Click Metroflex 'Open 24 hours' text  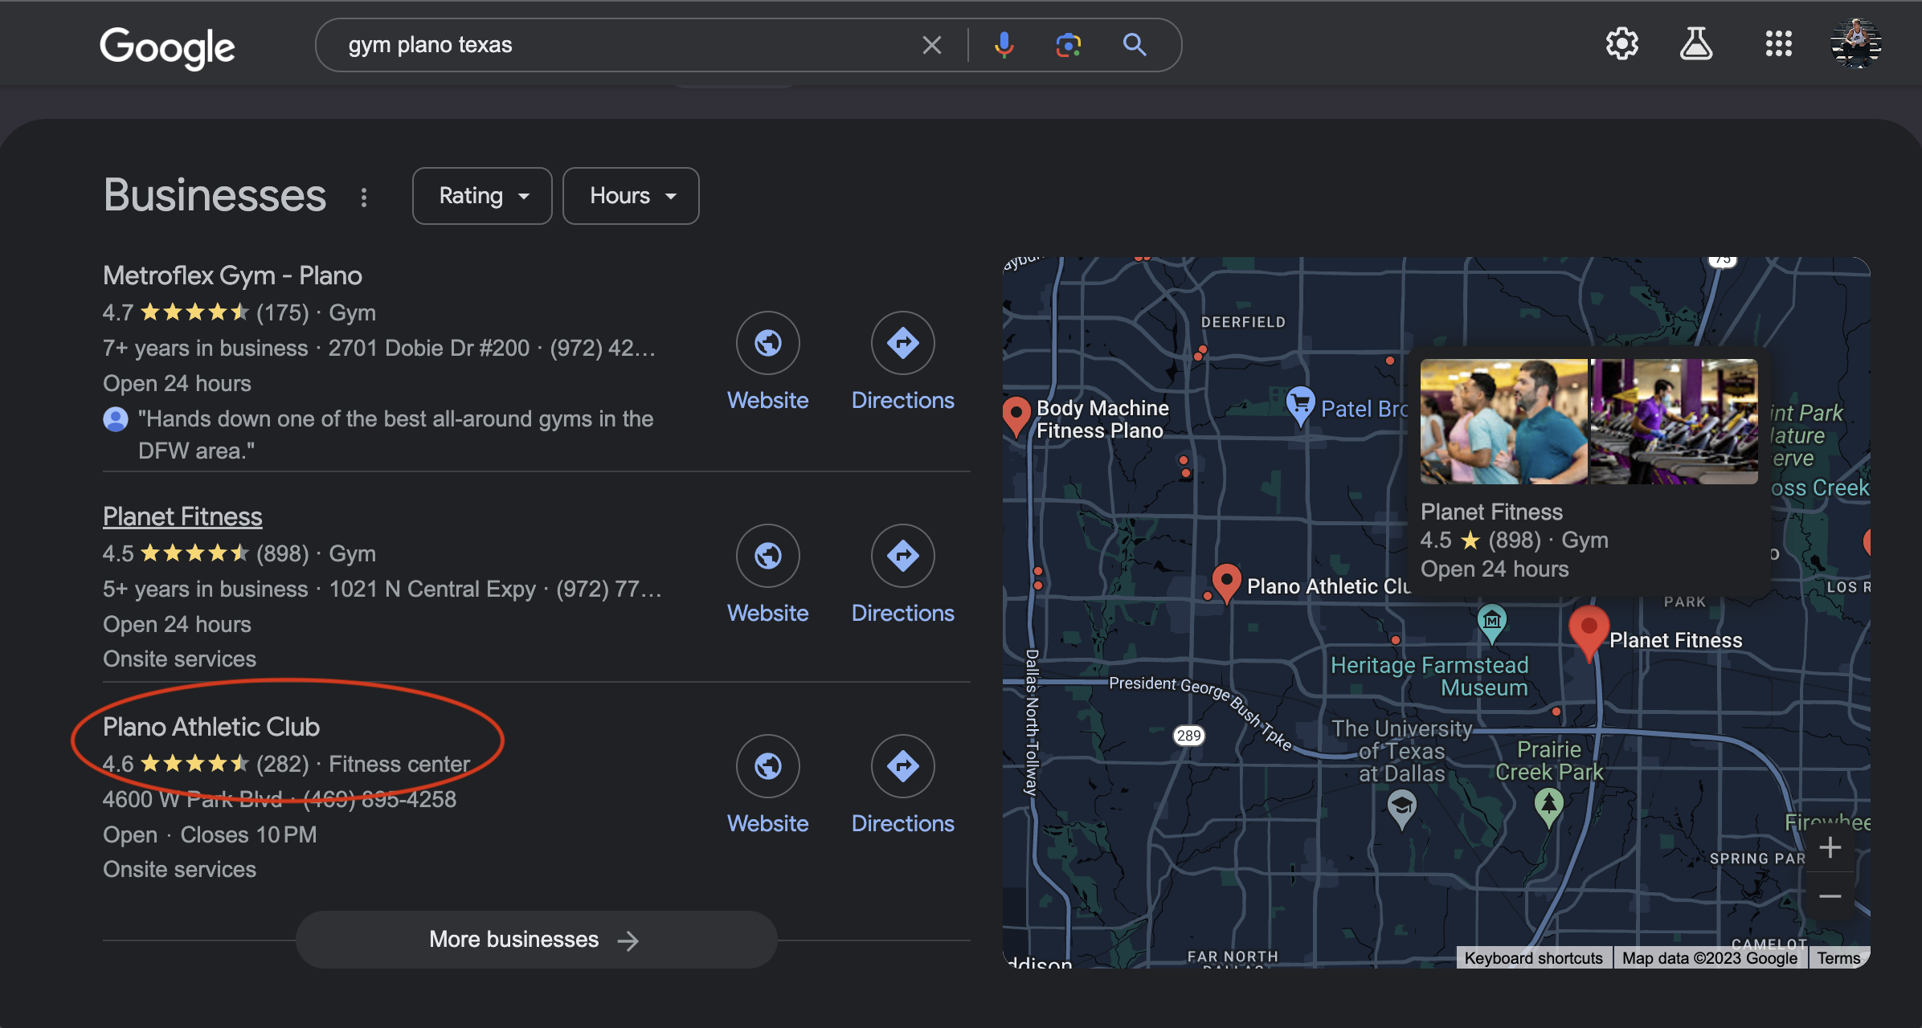tap(177, 383)
